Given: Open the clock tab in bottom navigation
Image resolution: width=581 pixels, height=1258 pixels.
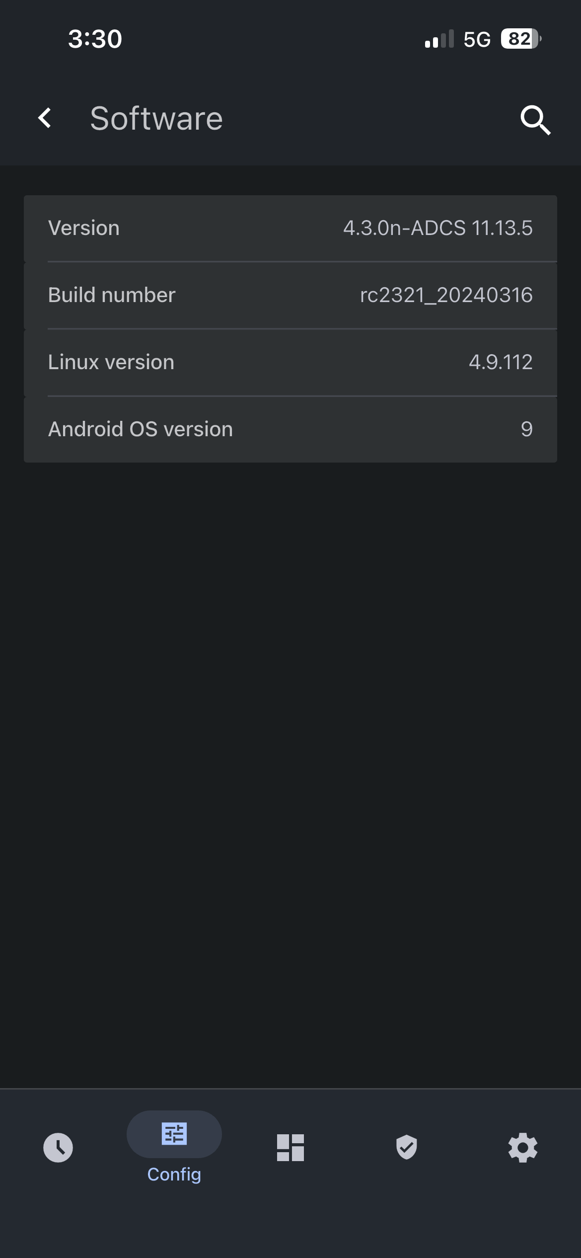Looking at the screenshot, I should point(58,1148).
